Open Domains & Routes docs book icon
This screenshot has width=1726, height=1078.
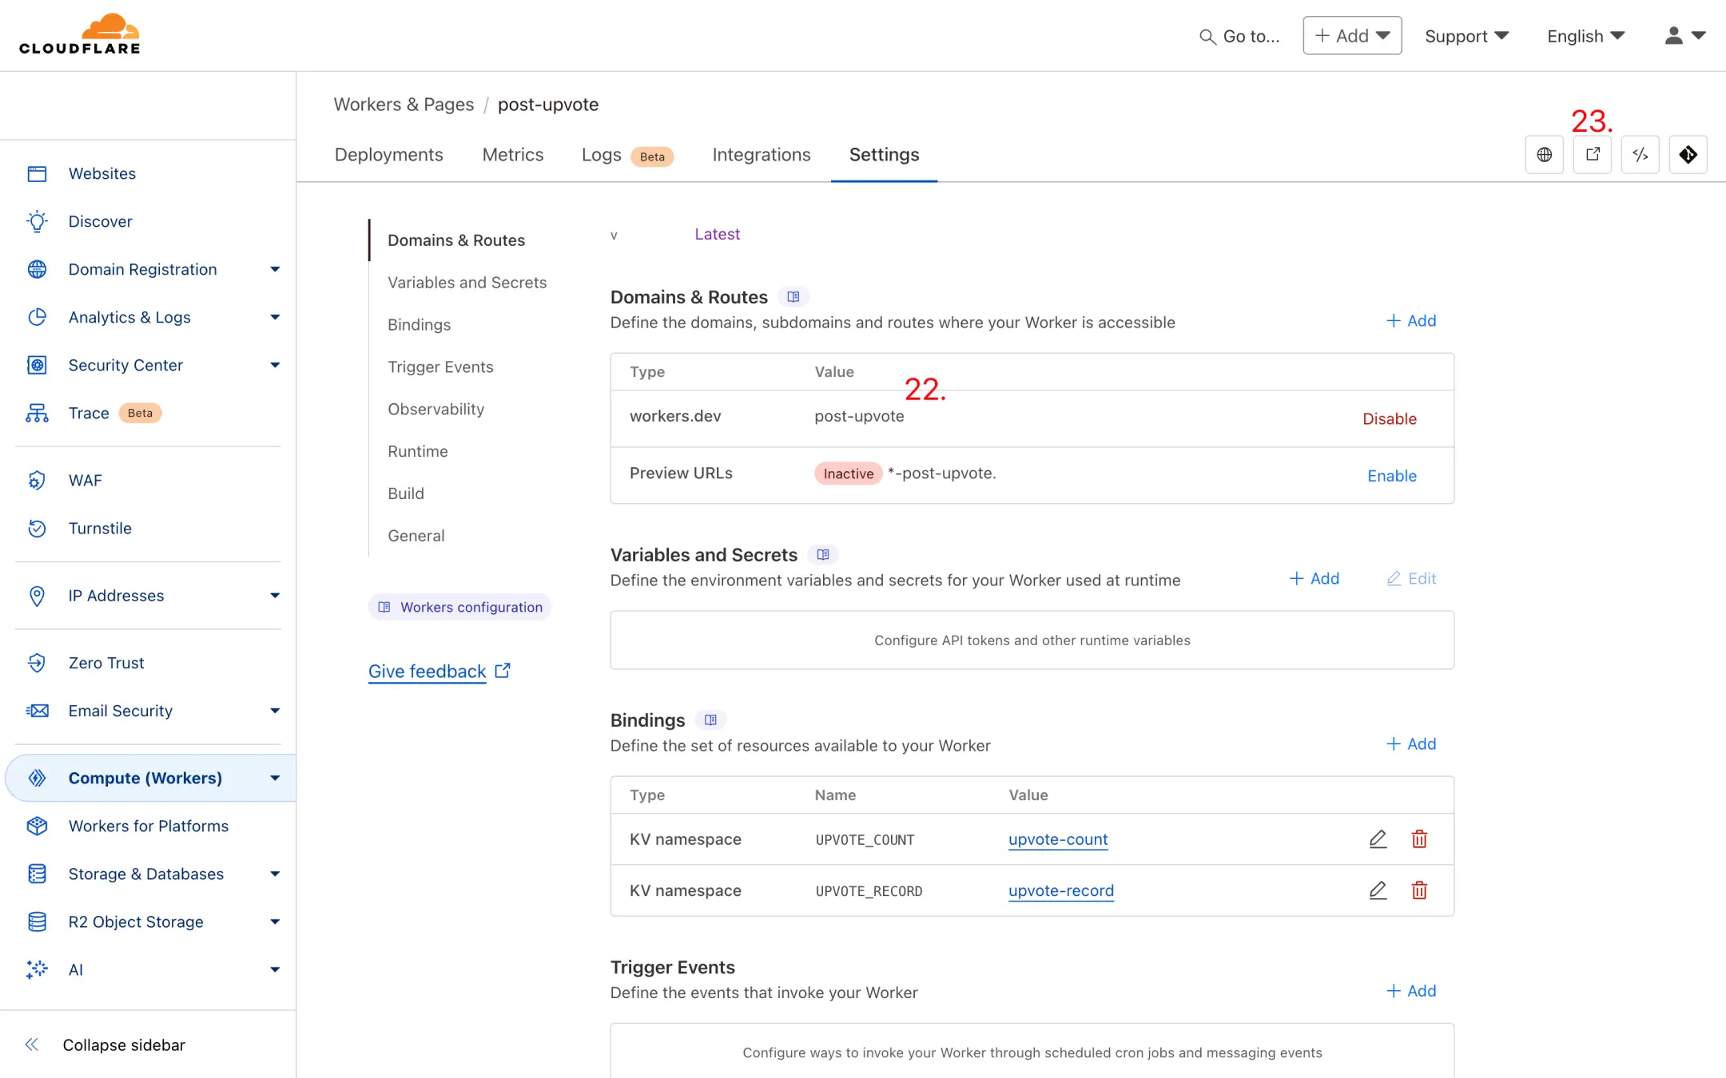(x=793, y=297)
